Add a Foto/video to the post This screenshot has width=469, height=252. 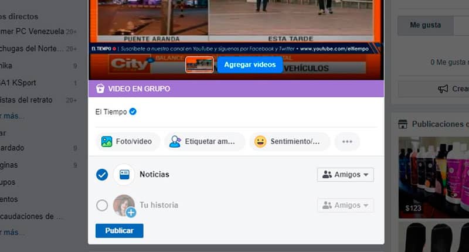point(128,141)
